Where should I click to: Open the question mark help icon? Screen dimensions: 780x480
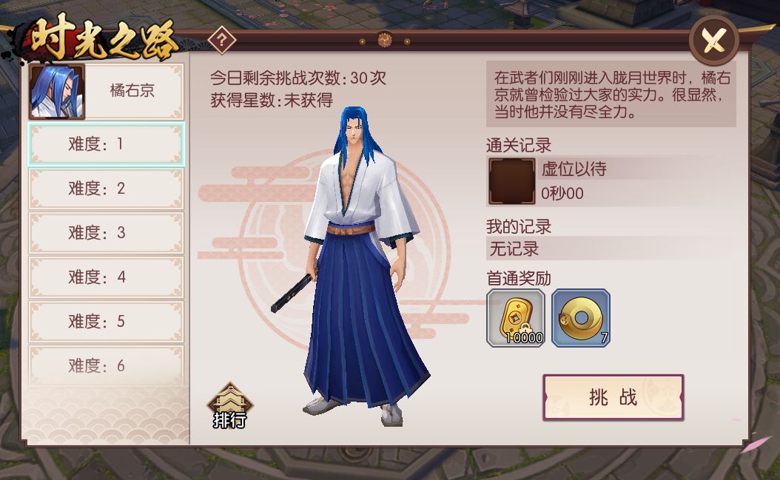click(x=222, y=40)
